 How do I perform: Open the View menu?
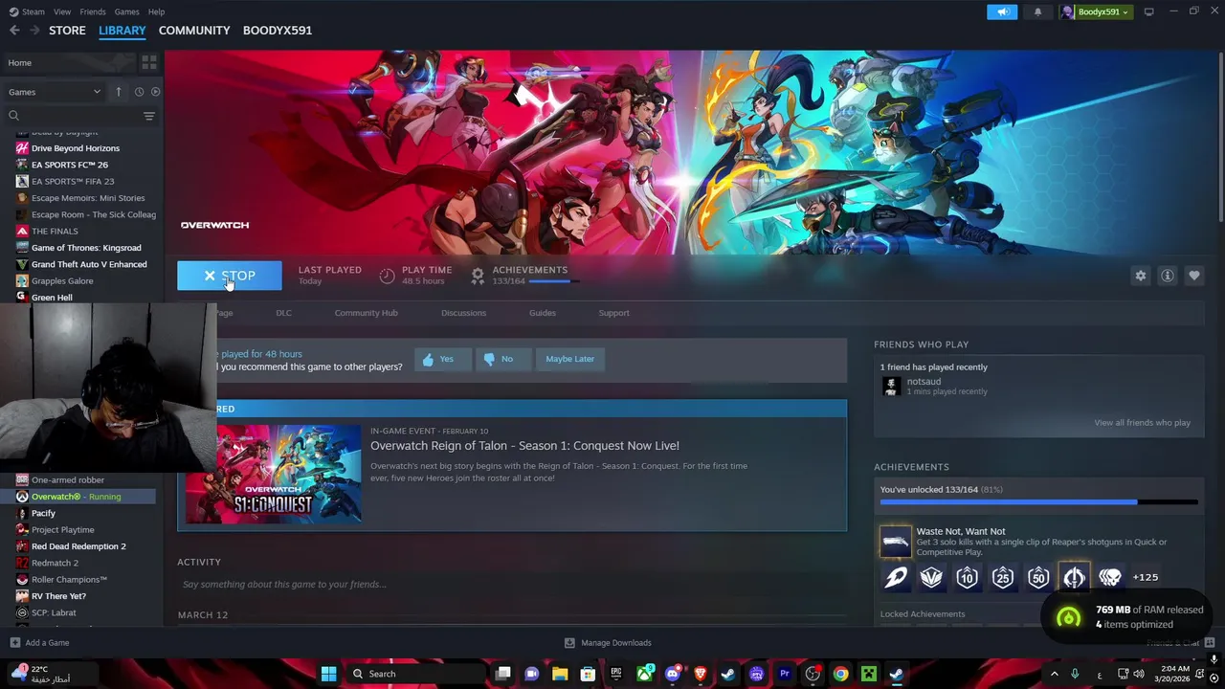(62, 11)
